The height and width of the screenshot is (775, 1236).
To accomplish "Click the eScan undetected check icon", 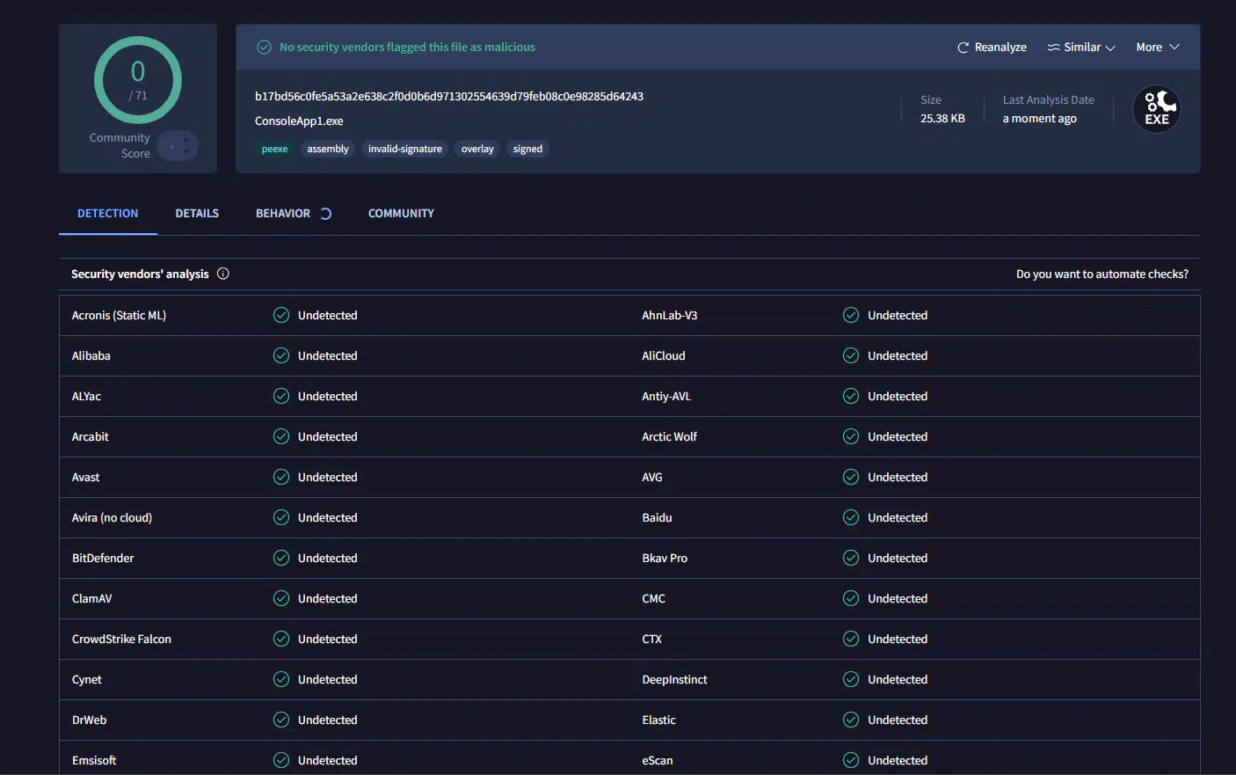I will click(851, 760).
